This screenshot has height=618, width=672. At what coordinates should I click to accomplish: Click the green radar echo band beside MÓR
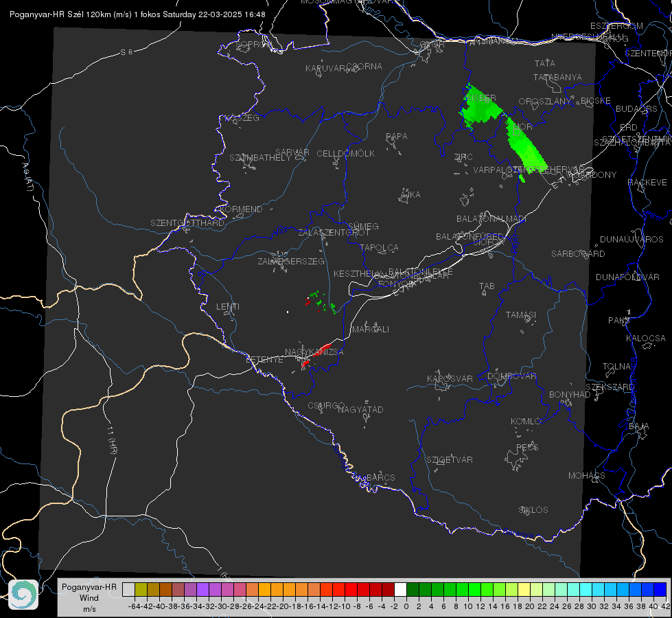pos(525,145)
